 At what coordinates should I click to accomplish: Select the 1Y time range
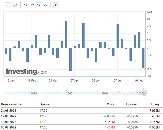tap(26, 5)
